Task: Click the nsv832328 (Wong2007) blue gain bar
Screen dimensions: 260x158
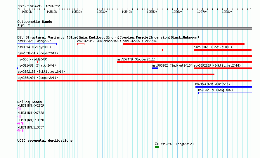Action: coord(37,44)
